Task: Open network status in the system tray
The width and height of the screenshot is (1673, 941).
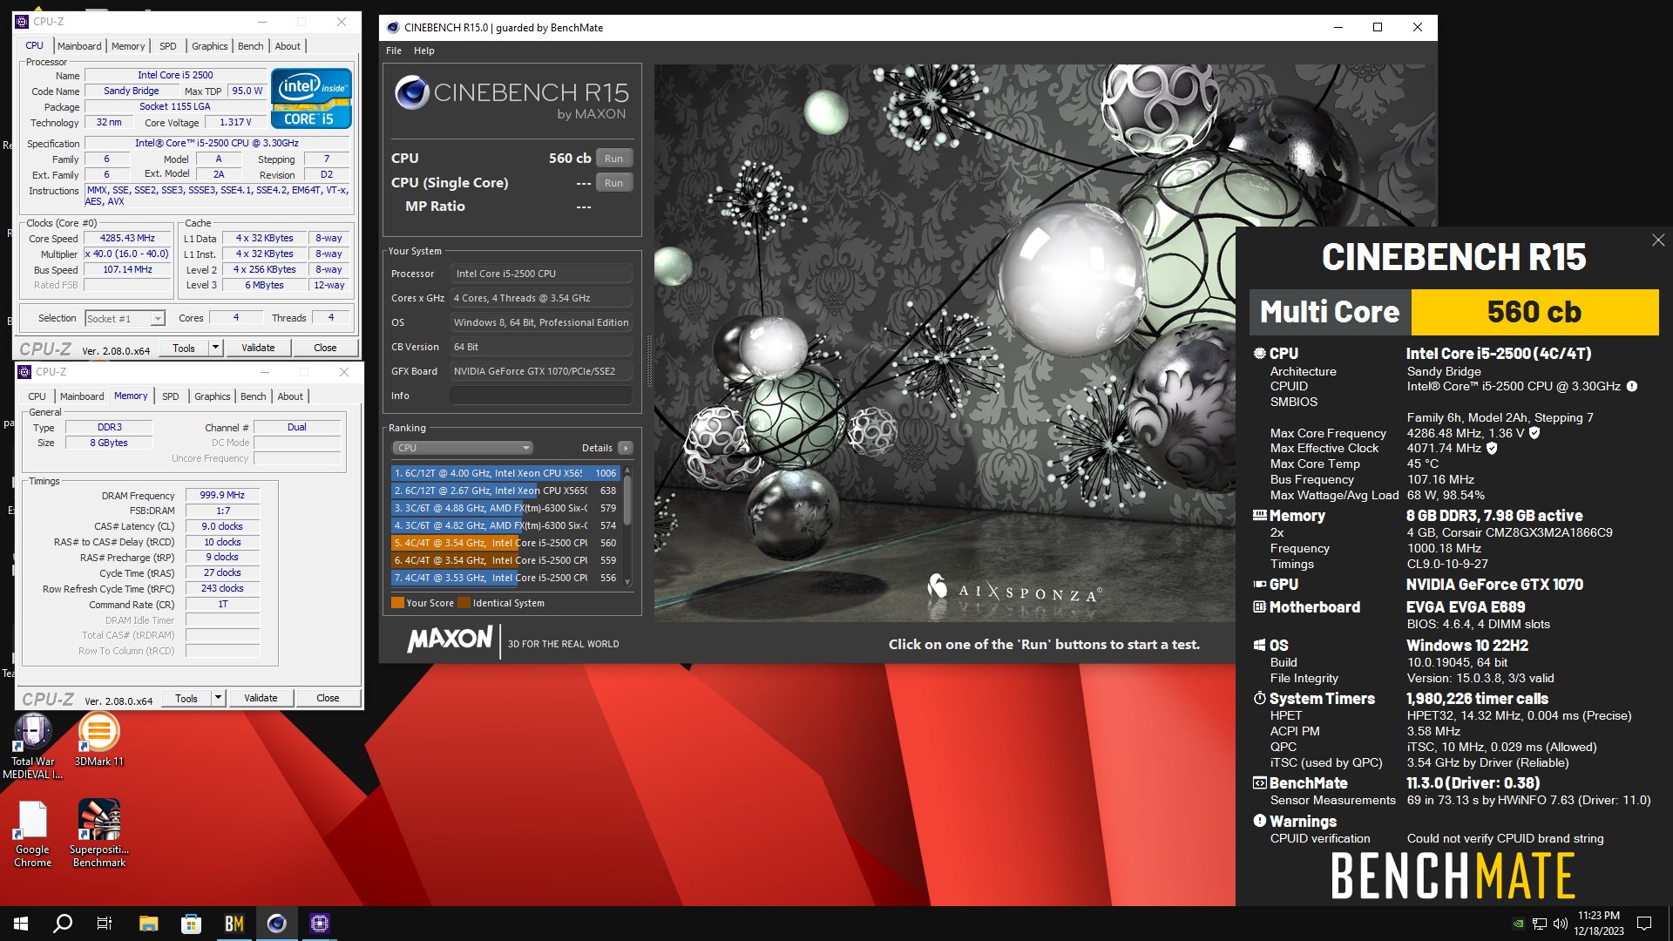Action: [x=1540, y=924]
